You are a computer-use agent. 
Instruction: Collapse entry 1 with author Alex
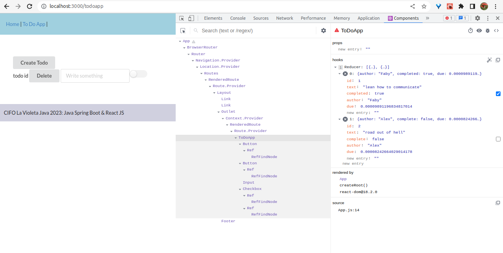(x=340, y=119)
